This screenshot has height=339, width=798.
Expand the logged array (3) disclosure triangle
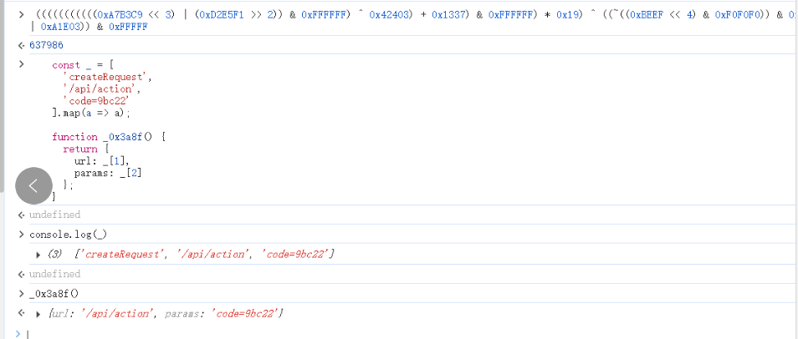point(38,256)
